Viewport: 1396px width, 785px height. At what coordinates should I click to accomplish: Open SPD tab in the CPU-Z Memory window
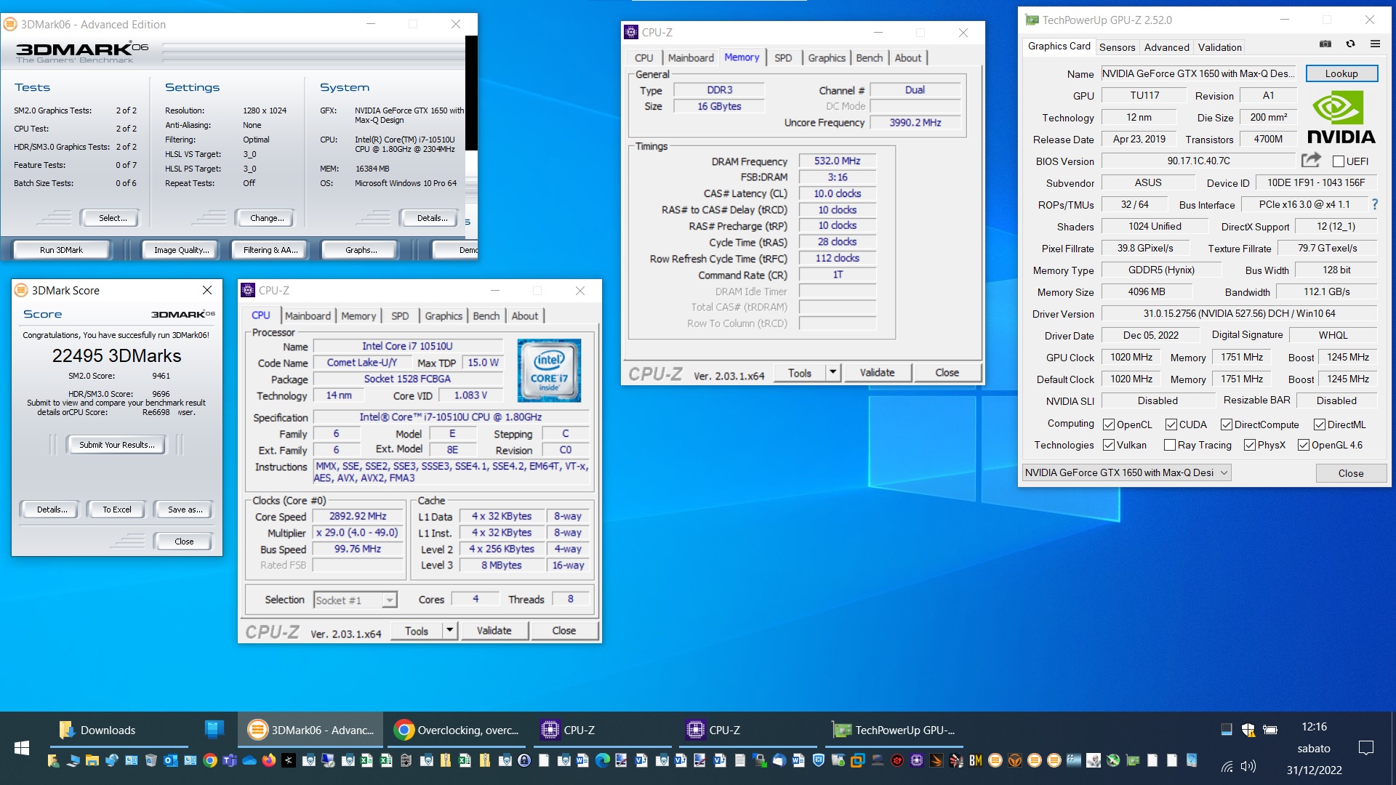point(783,58)
